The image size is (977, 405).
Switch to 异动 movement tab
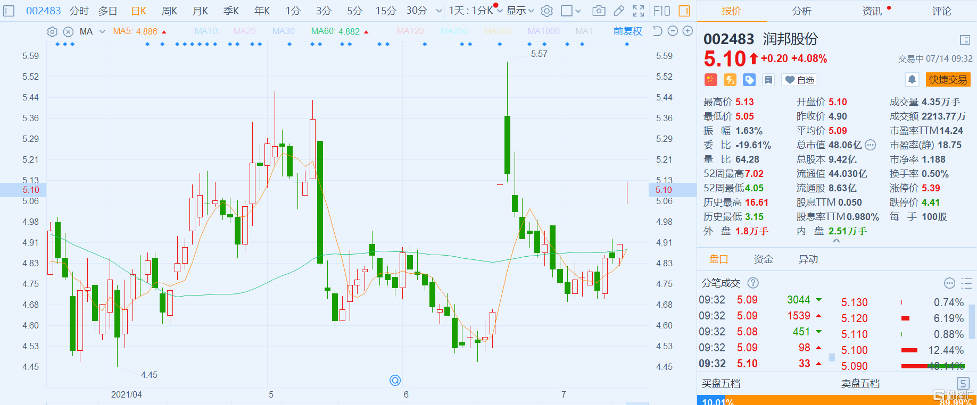click(808, 259)
